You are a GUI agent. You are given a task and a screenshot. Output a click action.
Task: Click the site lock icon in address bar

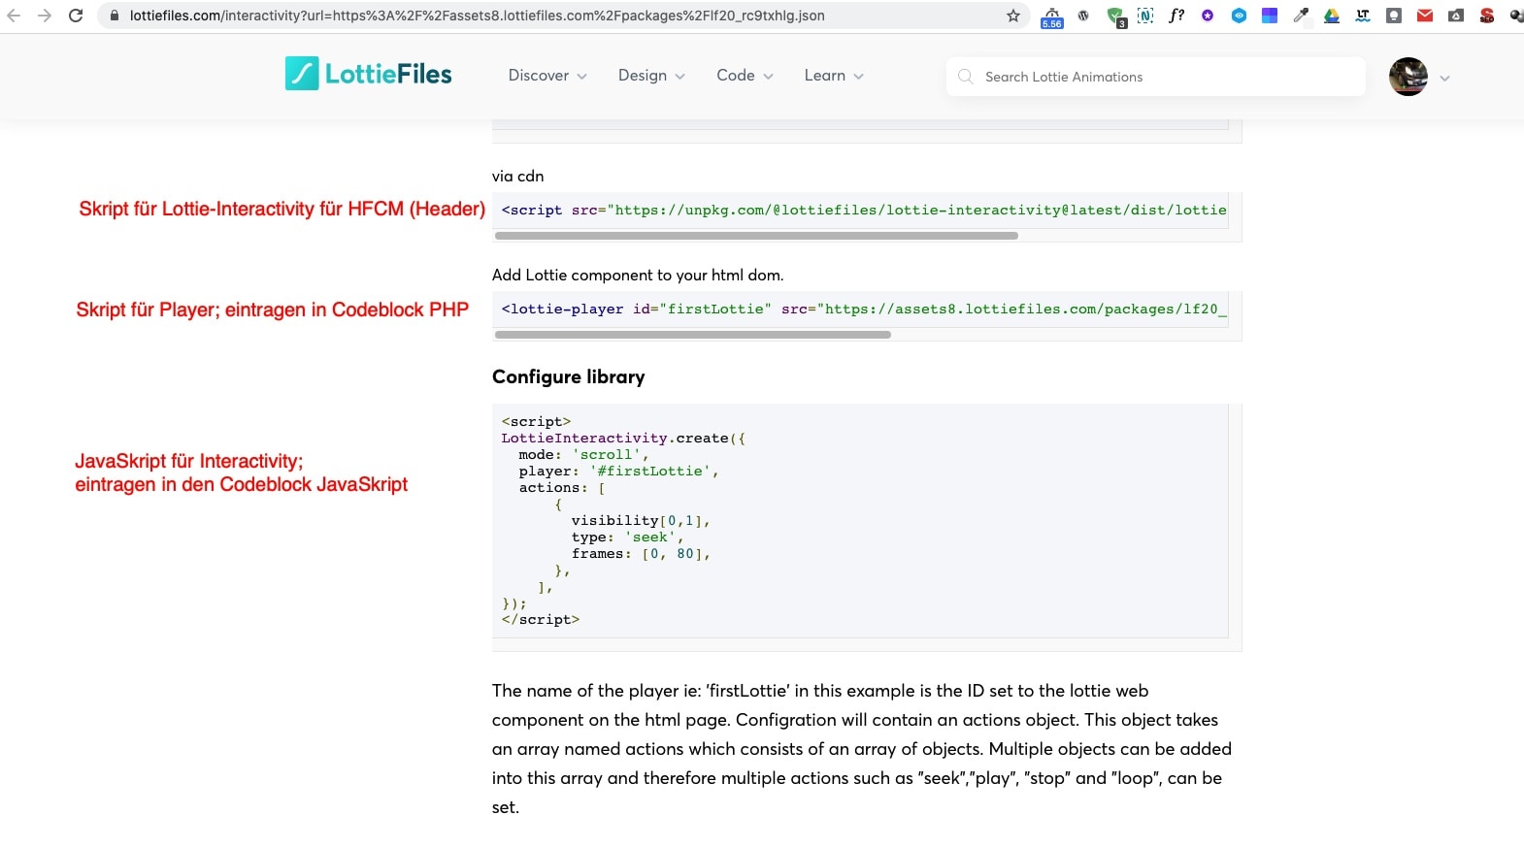coord(115,16)
